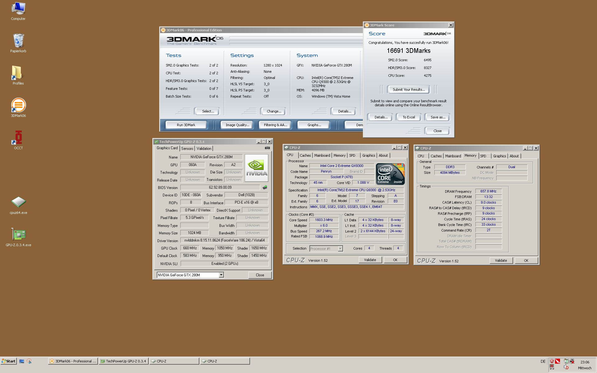Click the save BIOS chip icon in GPU-Z
597x373 pixels.
[x=265, y=187]
